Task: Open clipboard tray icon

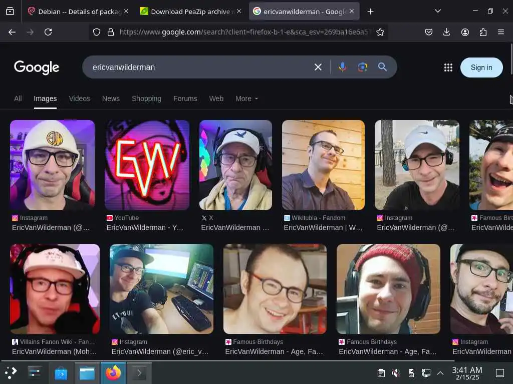Action: tap(381, 373)
